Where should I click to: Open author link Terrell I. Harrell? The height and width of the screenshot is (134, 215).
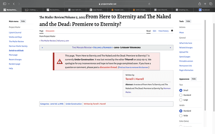(135, 79)
